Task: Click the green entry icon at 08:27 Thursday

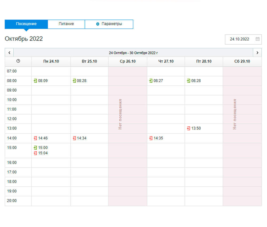Action: click(x=151, y=81)
